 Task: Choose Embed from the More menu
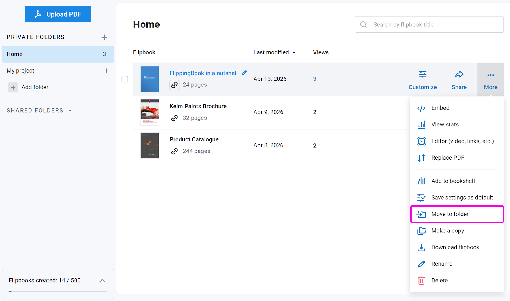point(440,108)
